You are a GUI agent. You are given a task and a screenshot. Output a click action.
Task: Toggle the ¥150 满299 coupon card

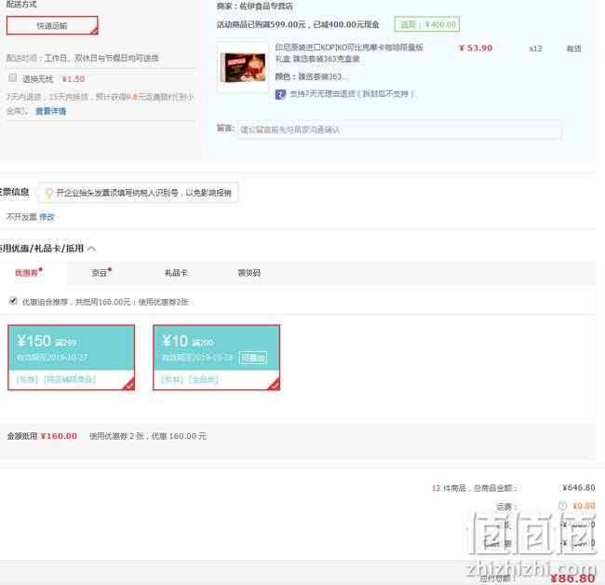(72, 358)
